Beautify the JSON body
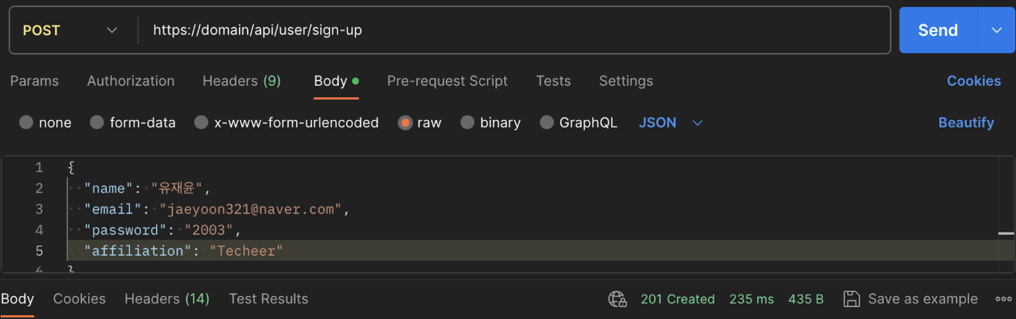Image resolution: width=1016 pixels, height=319 pixels. 966,122
